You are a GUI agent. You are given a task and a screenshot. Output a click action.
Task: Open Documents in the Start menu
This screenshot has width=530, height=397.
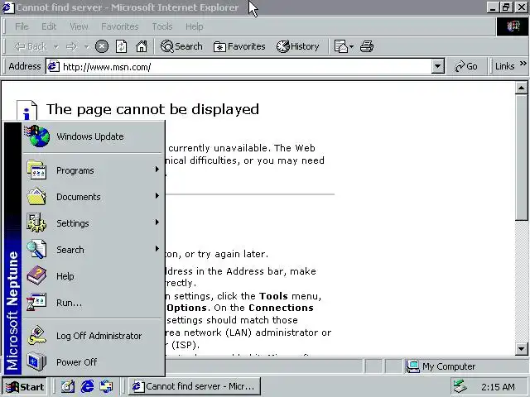[93, 197]
